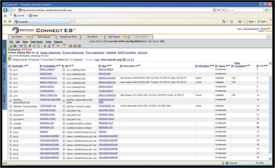
Task: Switch to the Vault Reports tab
Action: pos(117,37)
